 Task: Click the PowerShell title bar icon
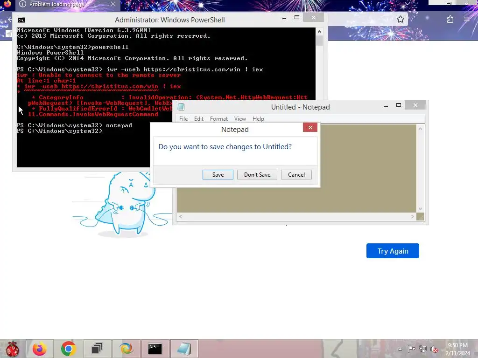[21, 20]
